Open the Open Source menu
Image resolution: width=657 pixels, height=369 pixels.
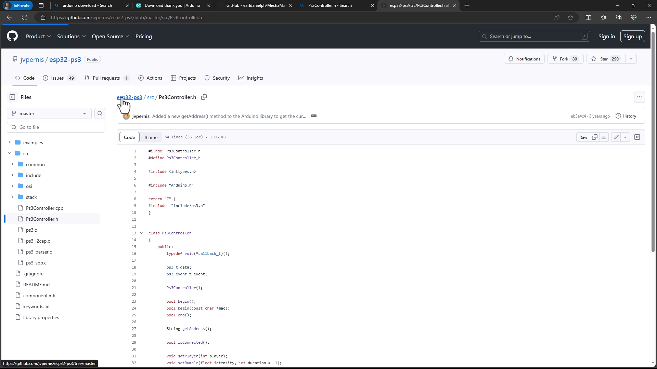[110, 37]
